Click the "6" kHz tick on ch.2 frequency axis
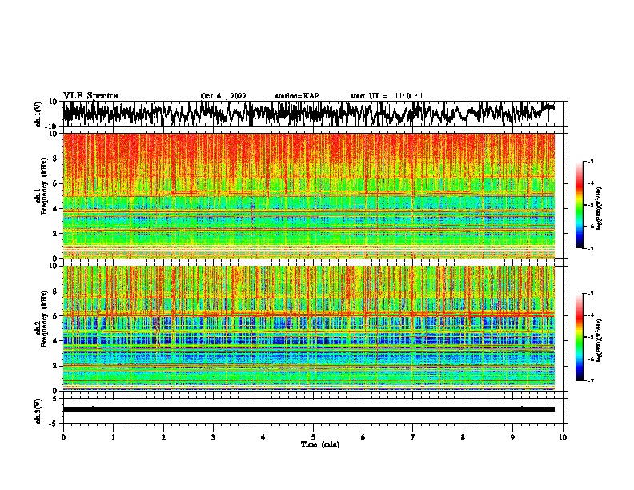634x490 pixels. tap(56, 316)
